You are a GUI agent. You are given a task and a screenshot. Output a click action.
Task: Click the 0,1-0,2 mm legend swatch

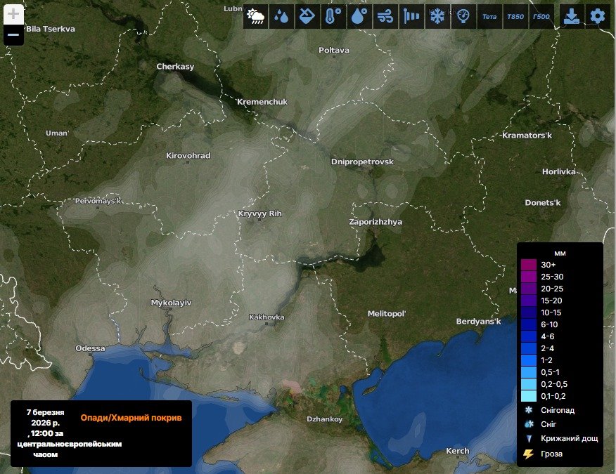(529, 396)
